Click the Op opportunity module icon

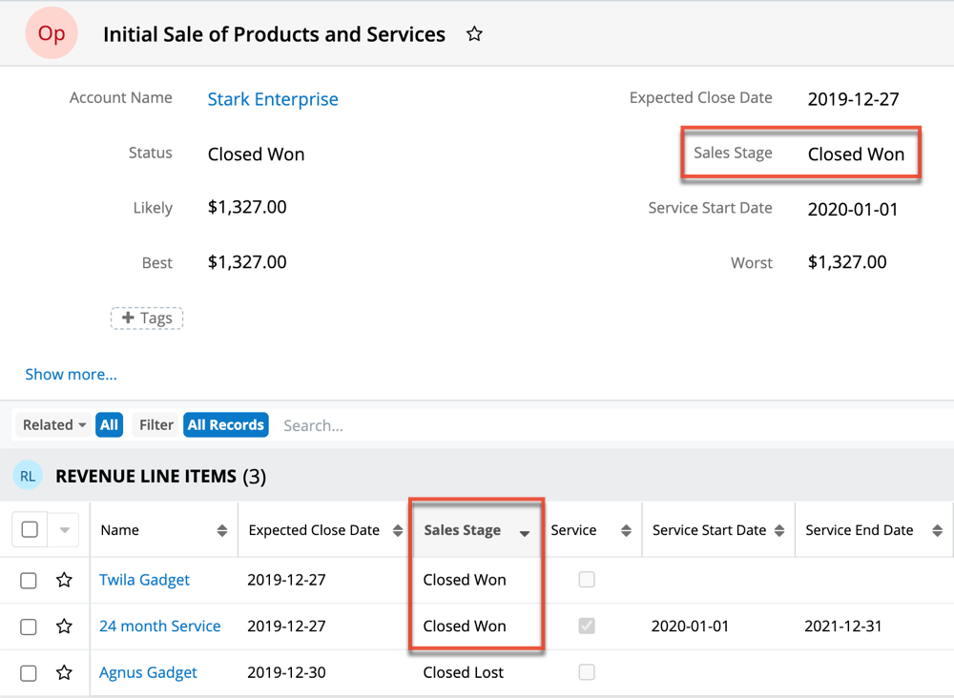(52, 33)
